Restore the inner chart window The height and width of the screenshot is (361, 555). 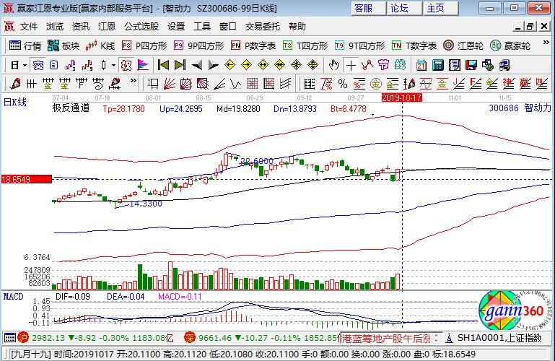[x=530, y=26]
